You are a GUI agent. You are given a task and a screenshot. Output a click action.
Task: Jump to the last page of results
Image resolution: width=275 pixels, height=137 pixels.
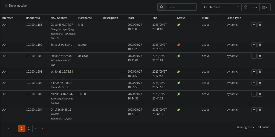click(x=42, y=129)
